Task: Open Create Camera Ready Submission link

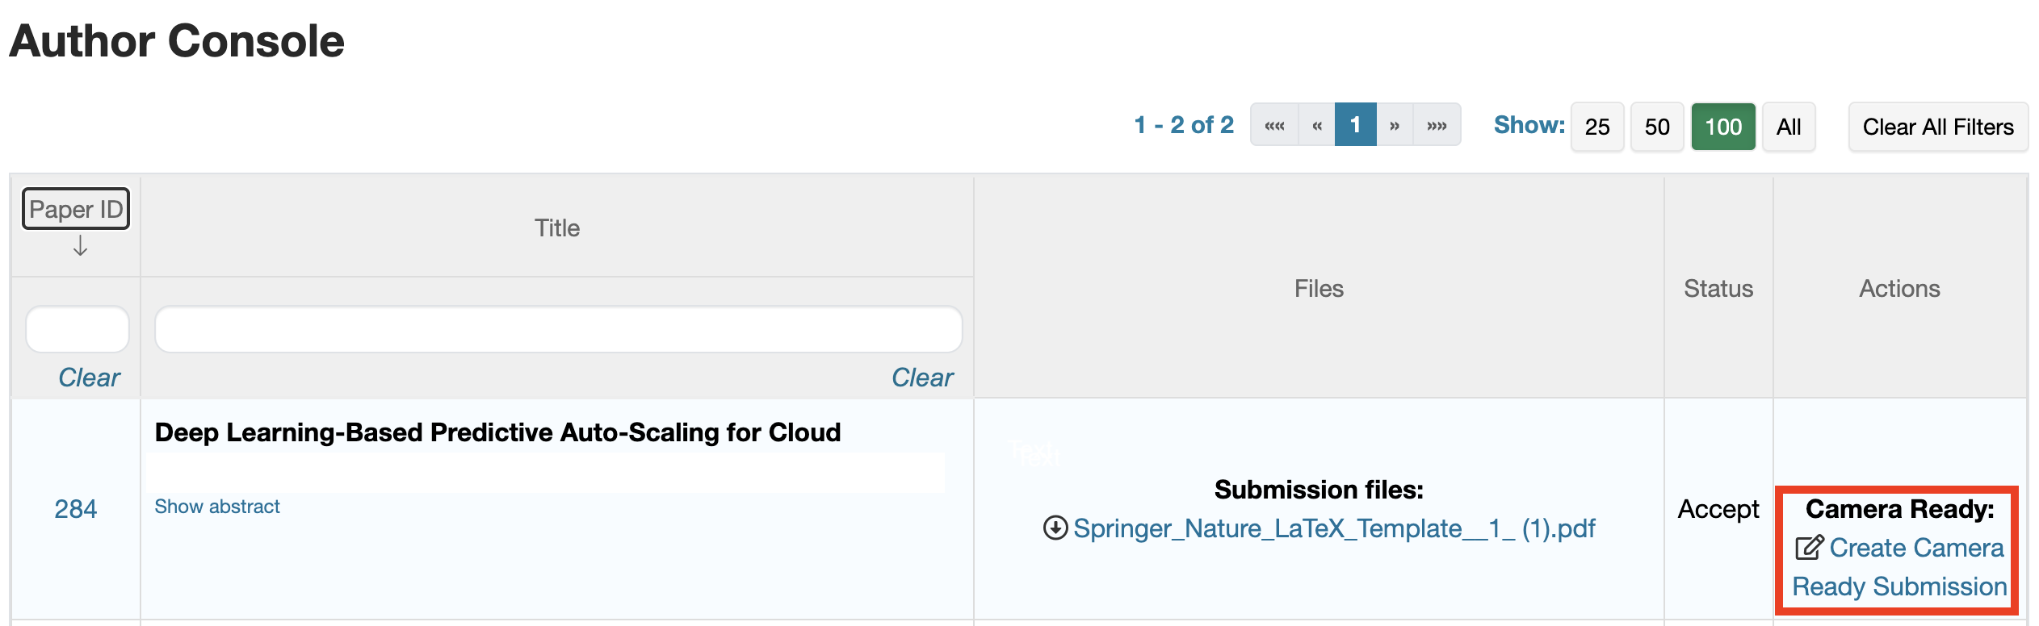Action: (x=1899, y=567)
